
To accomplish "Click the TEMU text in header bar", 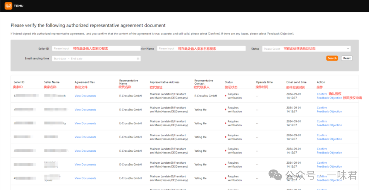I will 19,6.
